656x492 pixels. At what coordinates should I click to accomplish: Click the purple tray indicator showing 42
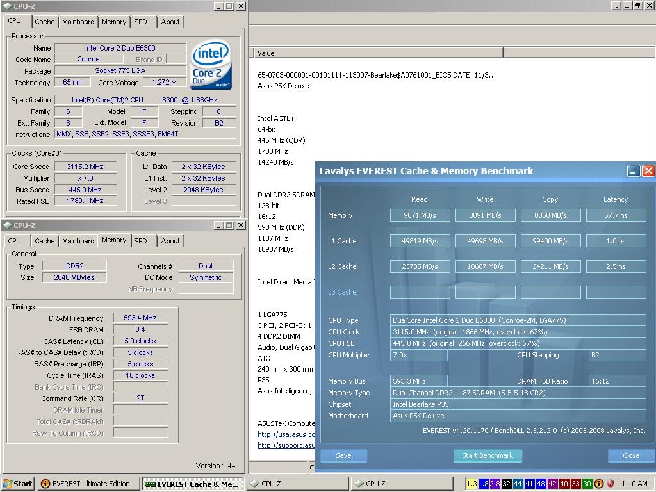pyautogui.click(x=552, y=484)
